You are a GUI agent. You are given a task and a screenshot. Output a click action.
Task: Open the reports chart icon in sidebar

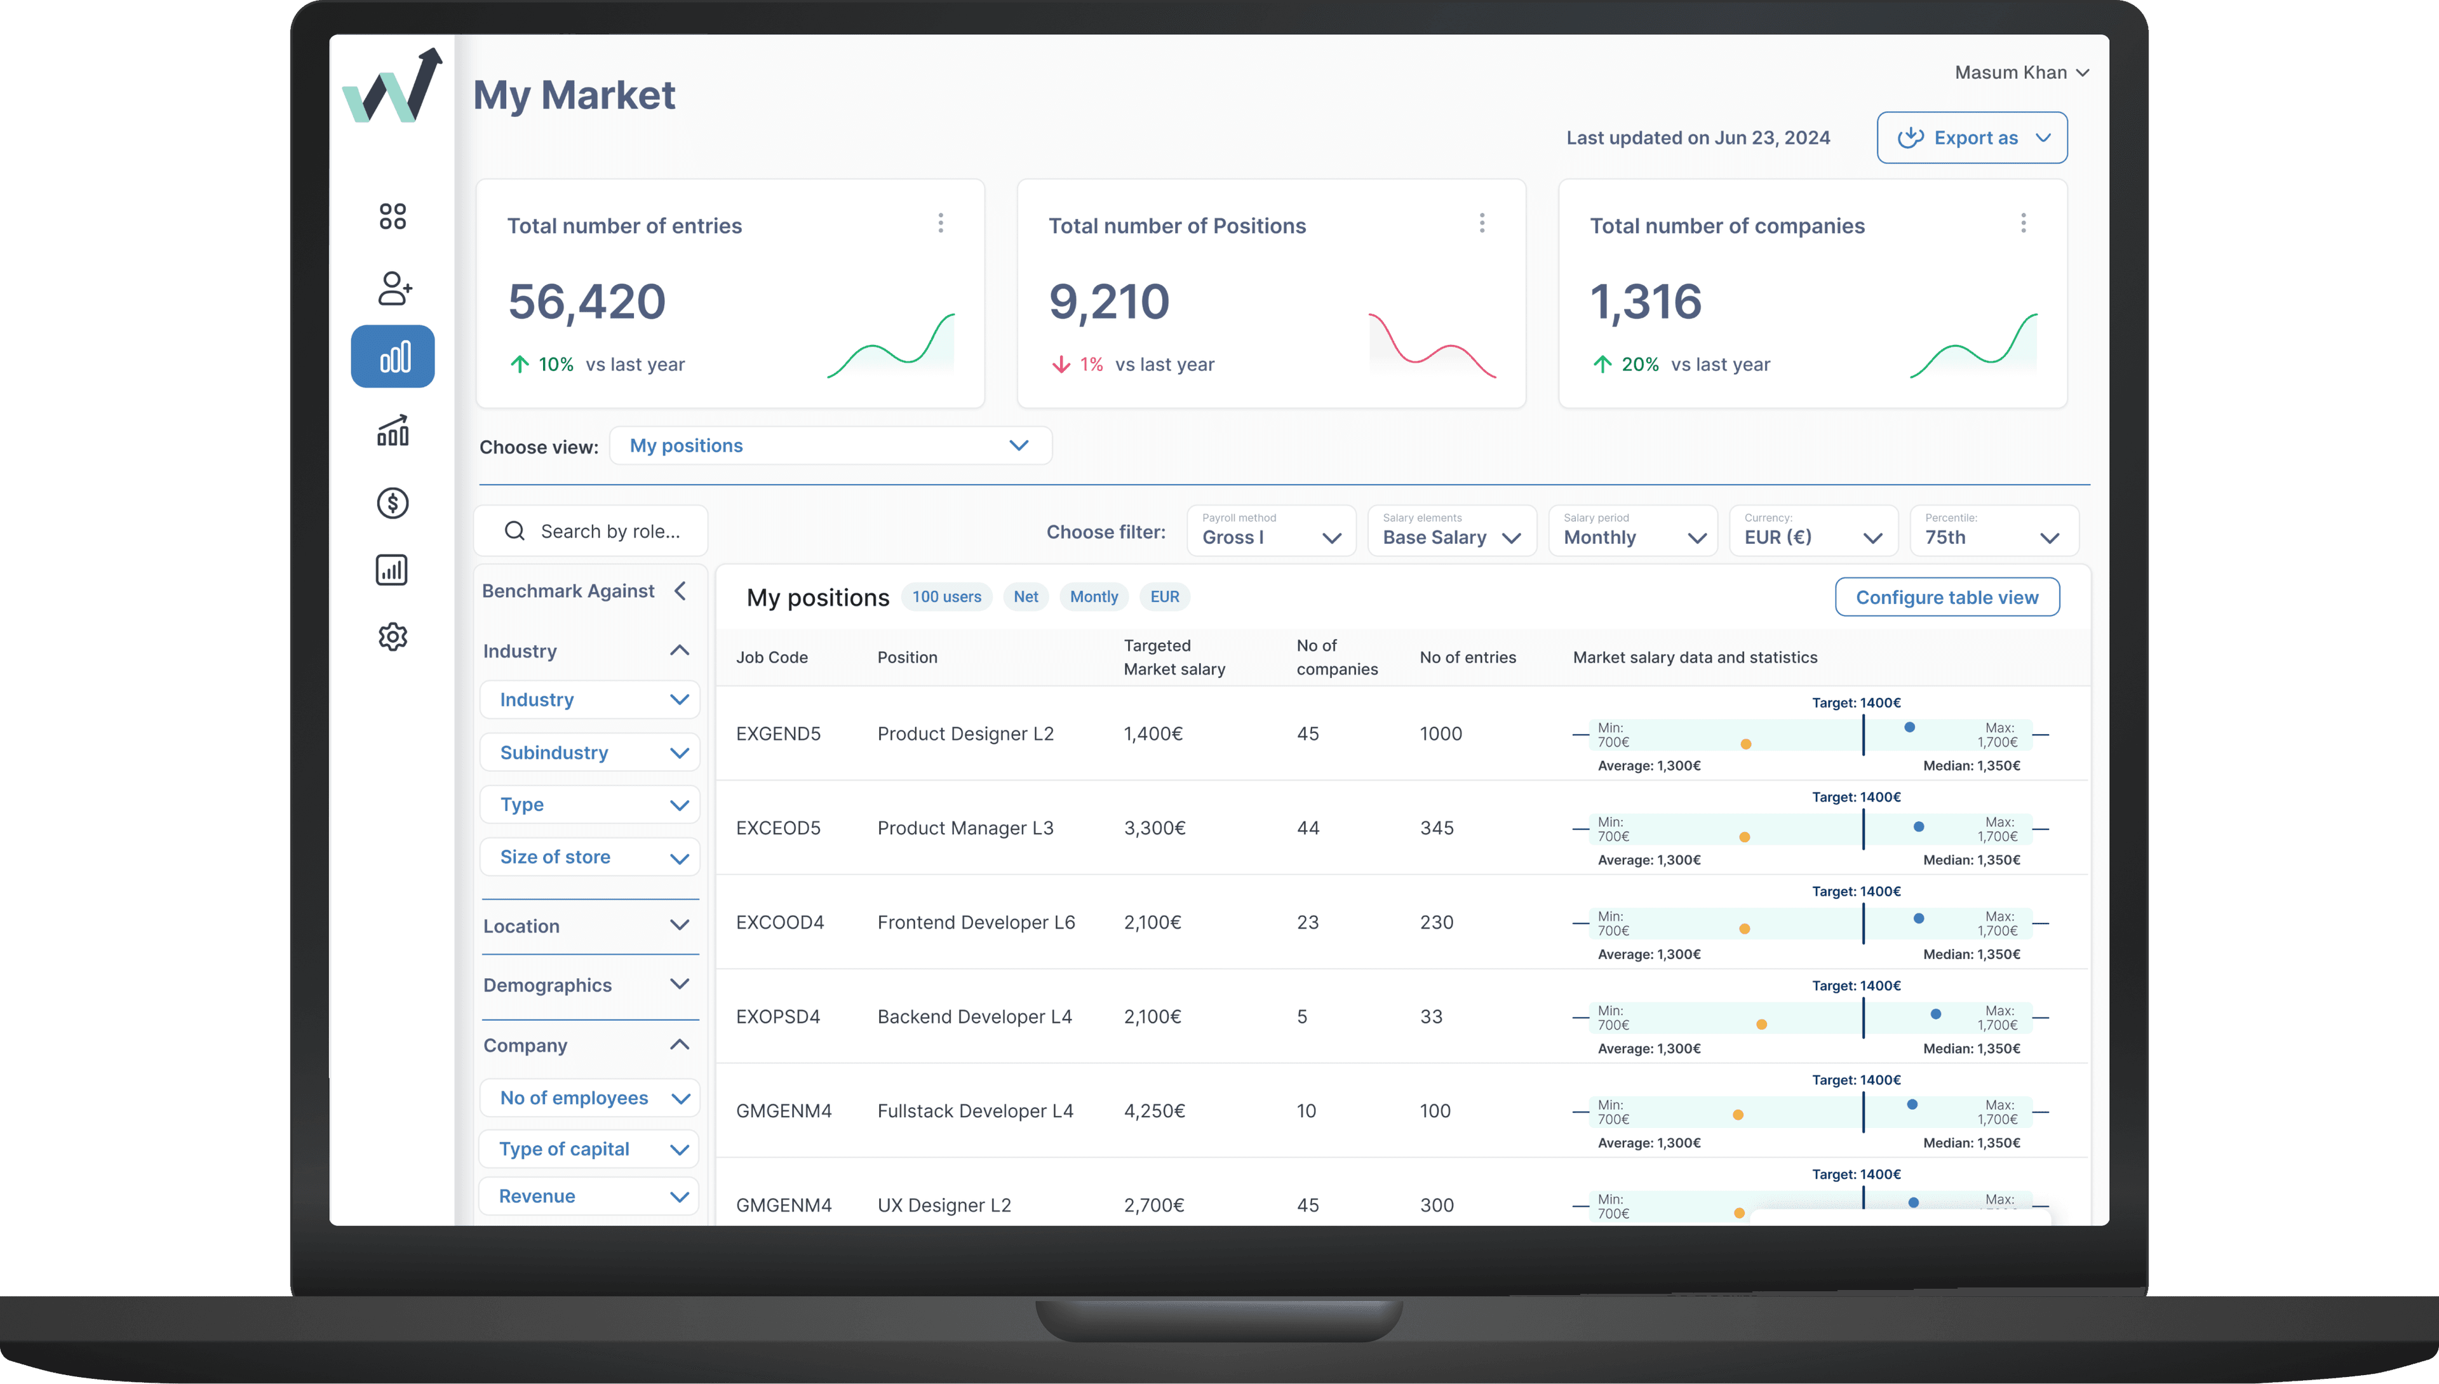coord(393,569)
